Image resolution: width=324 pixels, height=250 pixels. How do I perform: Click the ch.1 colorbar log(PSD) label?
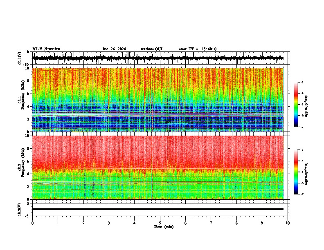coord(306,106)
